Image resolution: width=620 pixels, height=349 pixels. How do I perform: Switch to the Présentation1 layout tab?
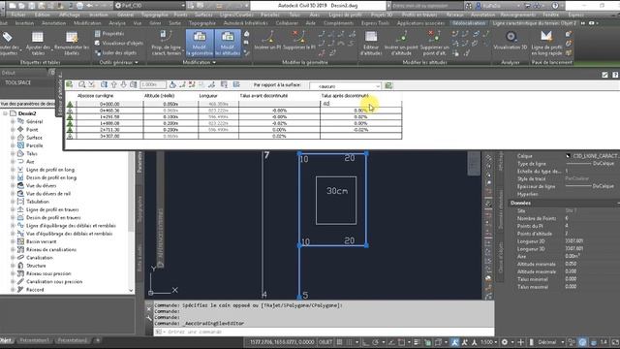coord(35,340)
